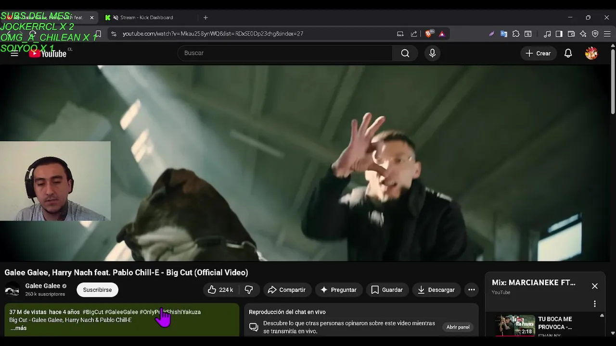Play TU BOCA ME PROVOCA thumbnail
The width and height of the screenshot is (616, 346).
[x=515, y=325]
